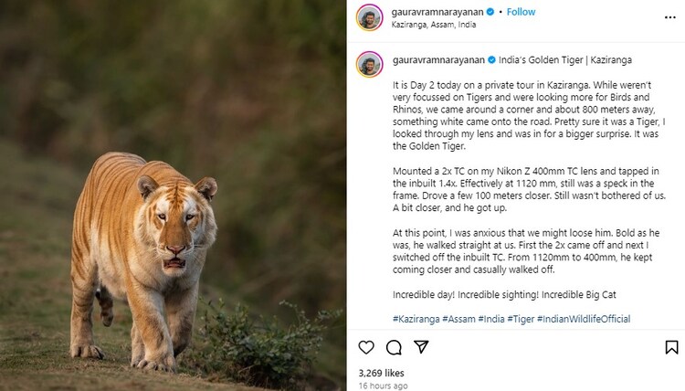Click the 16 hours ago timestamp
The height and width of the screenshot is (391, 685).
coord(383,386)
